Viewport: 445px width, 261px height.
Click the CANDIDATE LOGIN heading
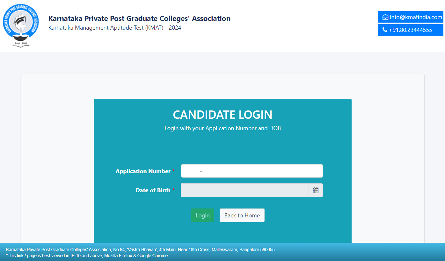tap(222, 115)
